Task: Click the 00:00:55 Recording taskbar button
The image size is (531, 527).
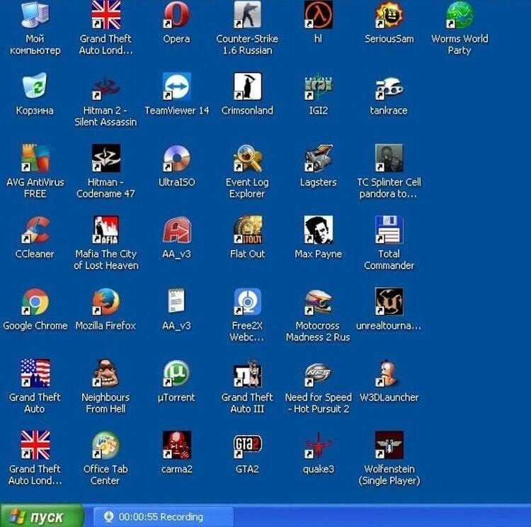Action: coord(163,516)
